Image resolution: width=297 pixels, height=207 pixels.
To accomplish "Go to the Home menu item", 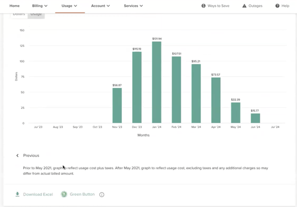I will [x=14, y=6].
